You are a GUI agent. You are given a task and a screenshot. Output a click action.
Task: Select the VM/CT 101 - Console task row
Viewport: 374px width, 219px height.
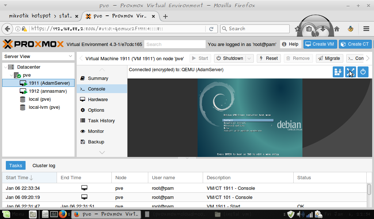tap(184, 197)
